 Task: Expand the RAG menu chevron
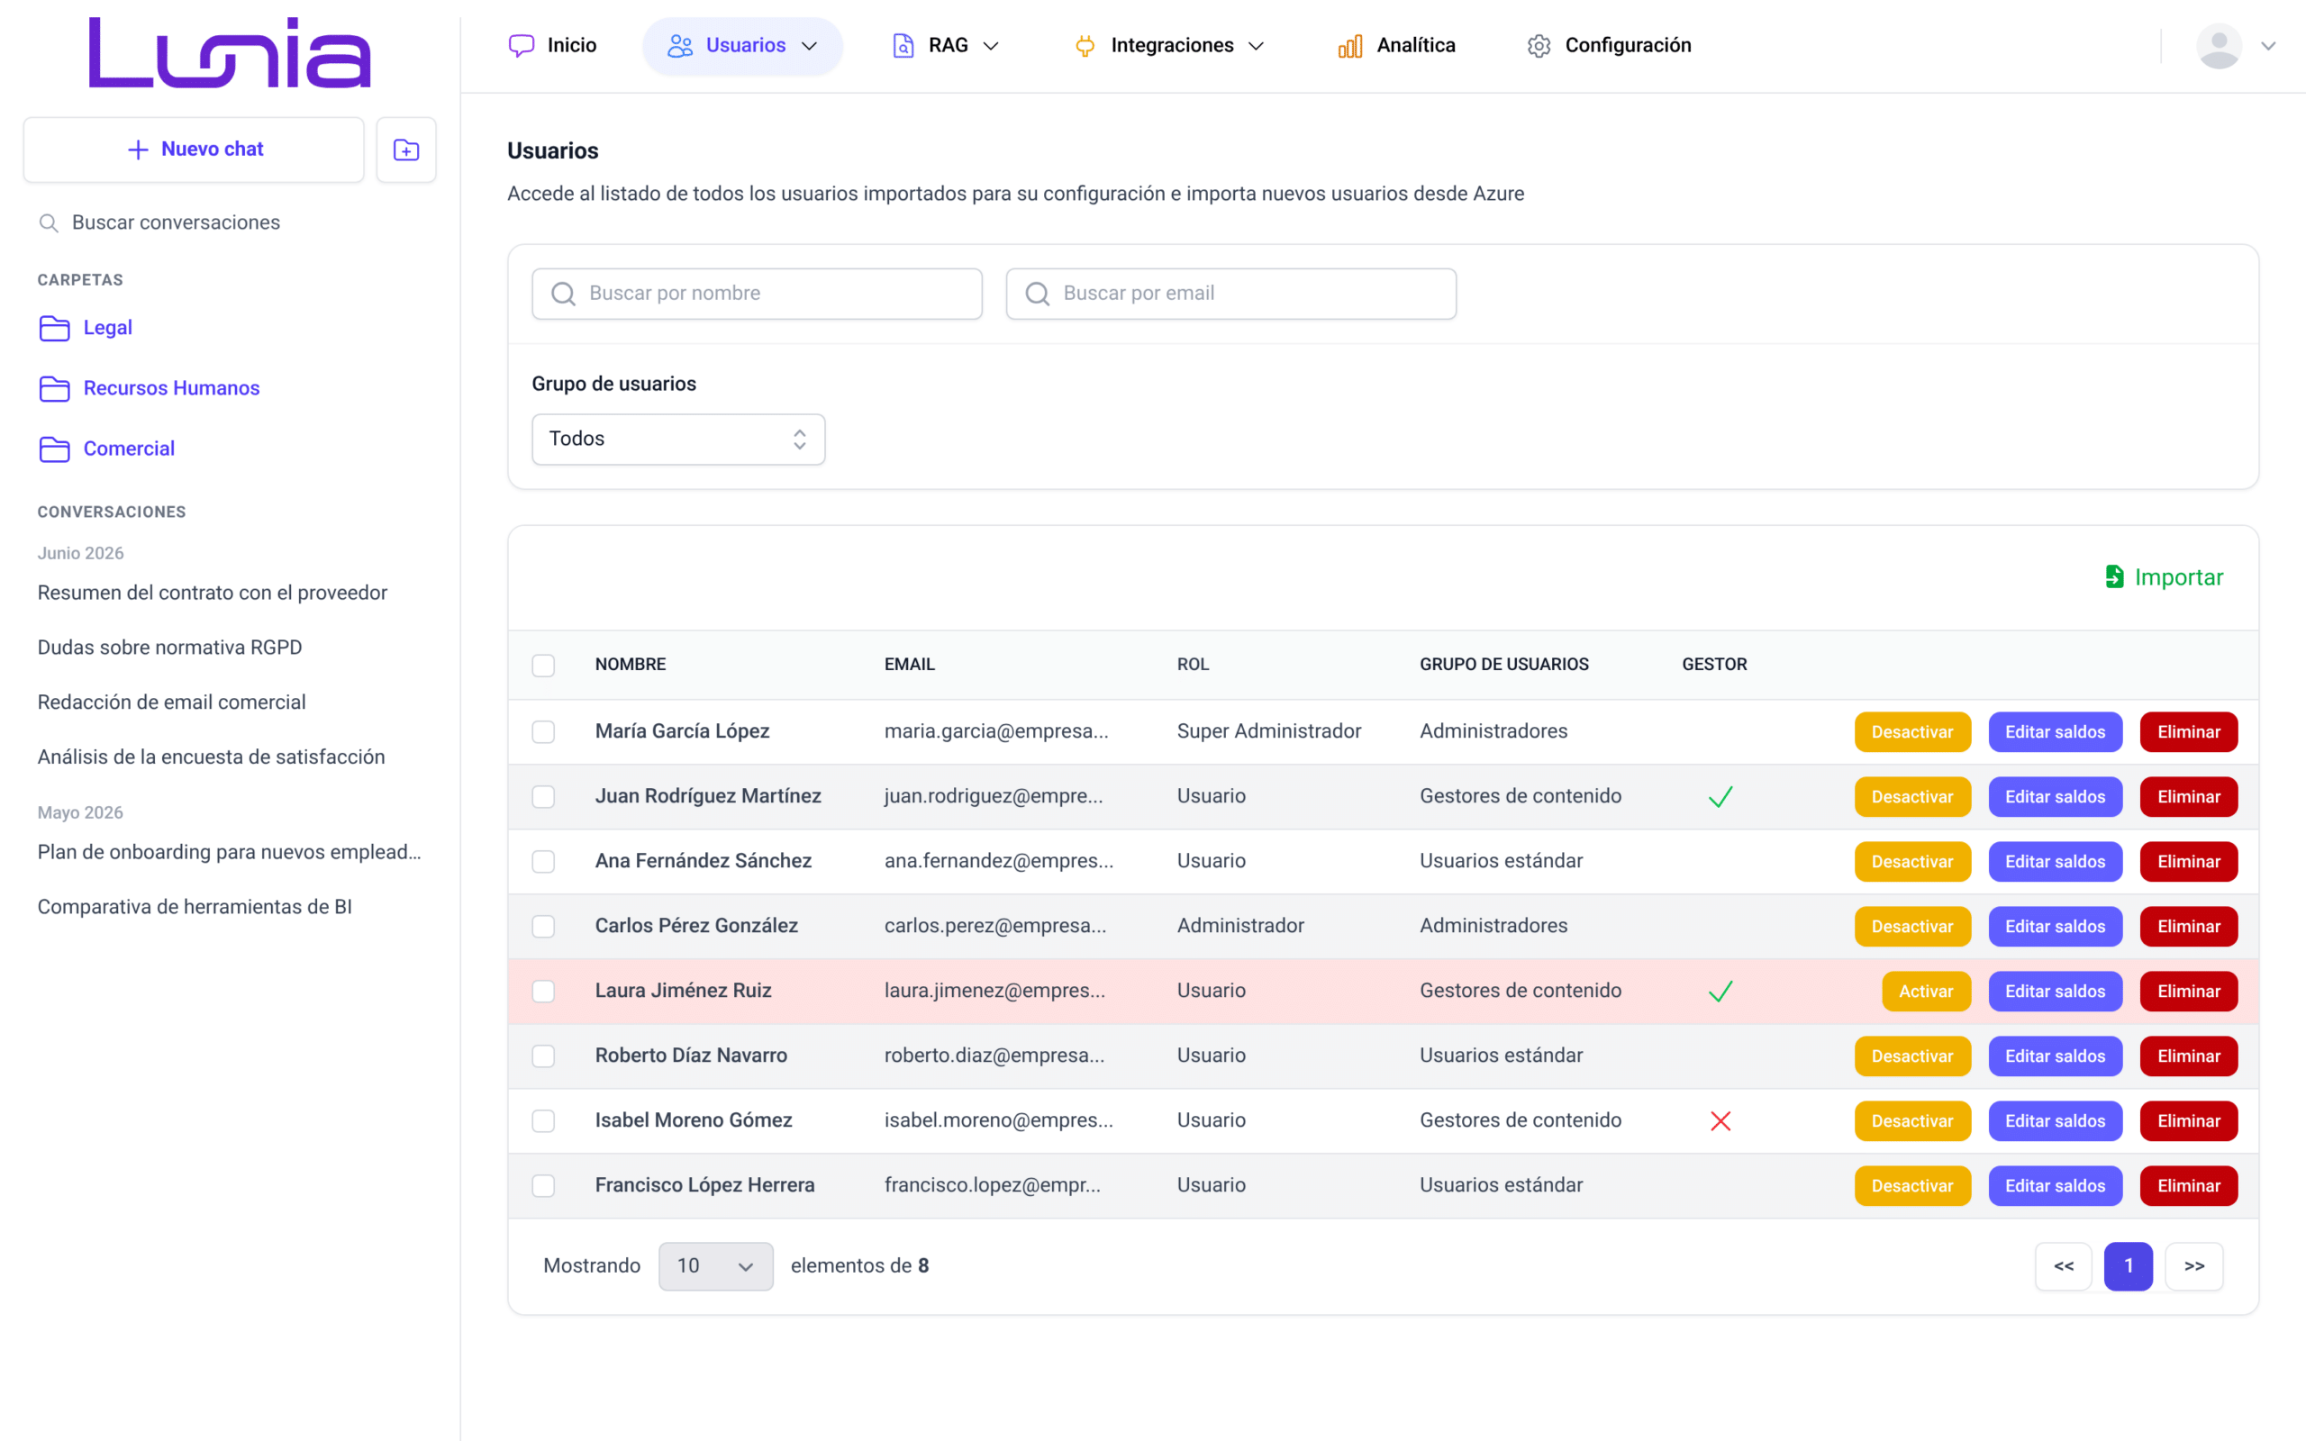pos(991,46)
